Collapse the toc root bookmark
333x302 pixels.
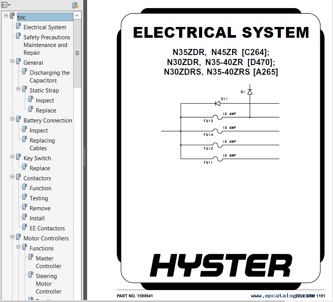6,15
